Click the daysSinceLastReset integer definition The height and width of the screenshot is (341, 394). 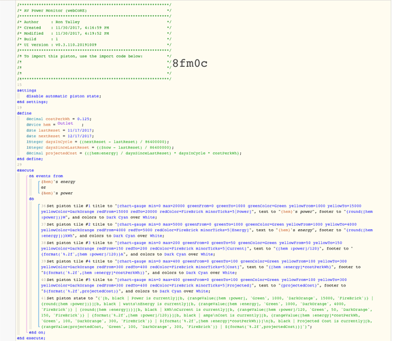click(100, 147)
